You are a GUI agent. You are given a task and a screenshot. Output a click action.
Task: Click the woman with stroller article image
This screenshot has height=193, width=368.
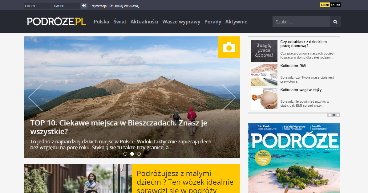pos(78,179)
